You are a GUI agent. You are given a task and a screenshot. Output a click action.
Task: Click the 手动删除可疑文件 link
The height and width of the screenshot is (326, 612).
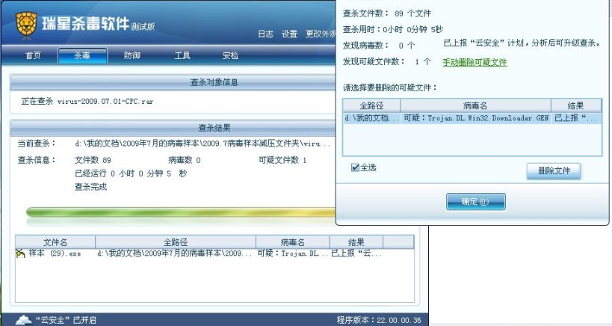[475, 62]
